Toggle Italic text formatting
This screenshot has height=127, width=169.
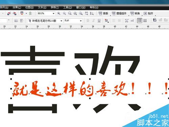pyautogui.click(x=93, y=21)
